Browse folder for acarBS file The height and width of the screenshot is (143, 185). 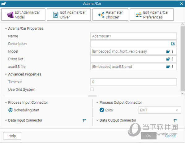point(168,67)
